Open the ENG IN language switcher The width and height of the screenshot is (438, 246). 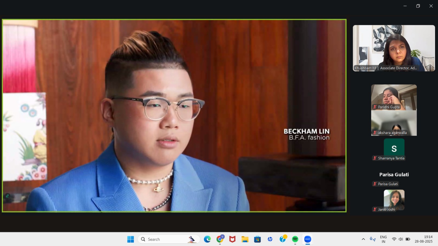[383, 239]
